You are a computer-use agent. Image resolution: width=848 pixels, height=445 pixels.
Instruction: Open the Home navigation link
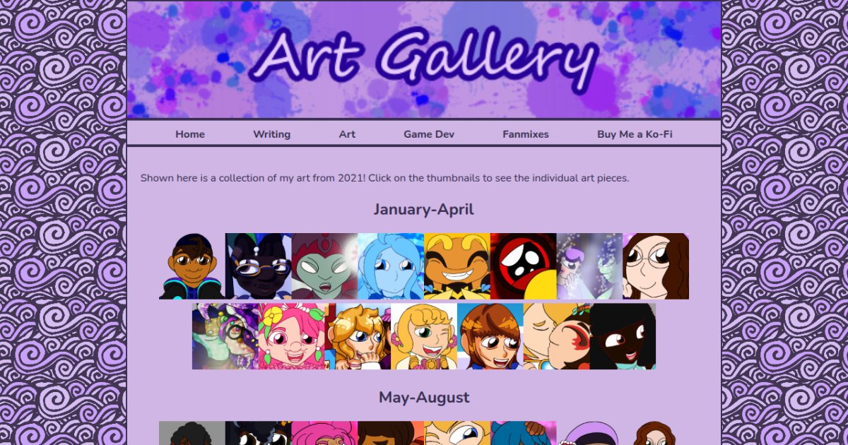pos(190,134)
